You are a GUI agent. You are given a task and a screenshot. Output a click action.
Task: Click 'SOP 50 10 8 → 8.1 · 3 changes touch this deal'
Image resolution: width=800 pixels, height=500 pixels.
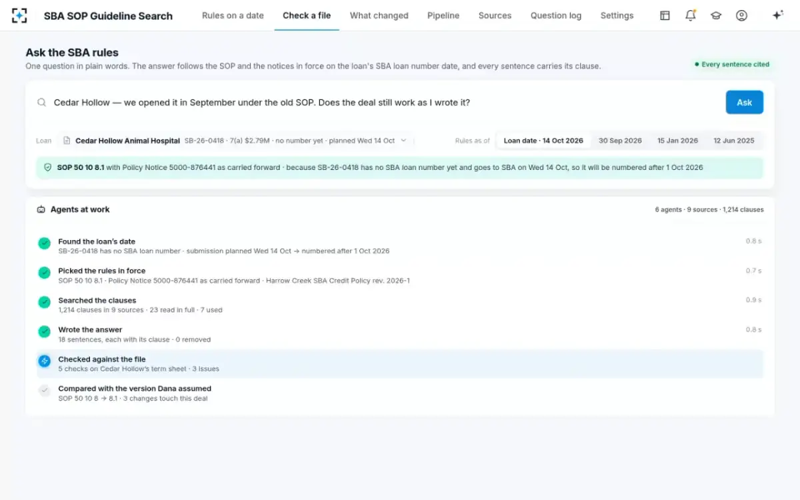[x=133, y=399]
